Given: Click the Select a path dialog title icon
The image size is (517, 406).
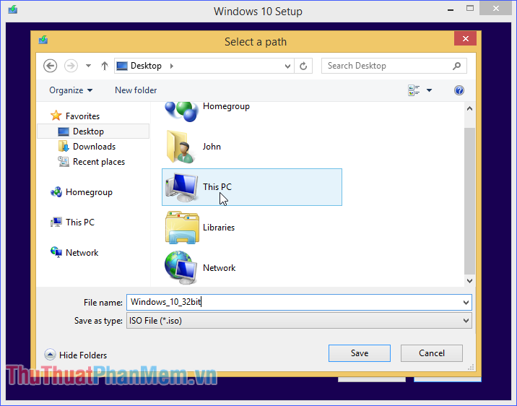Looking at the screenshot, I should pyautogui.click(x=43, y=40).
